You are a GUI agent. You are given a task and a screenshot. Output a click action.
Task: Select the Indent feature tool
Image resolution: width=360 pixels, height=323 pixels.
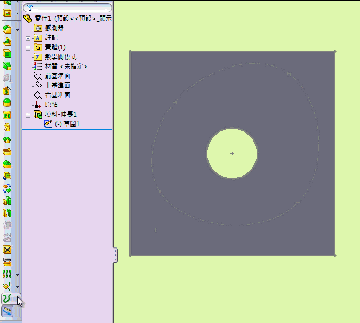(x=7, y=152)
